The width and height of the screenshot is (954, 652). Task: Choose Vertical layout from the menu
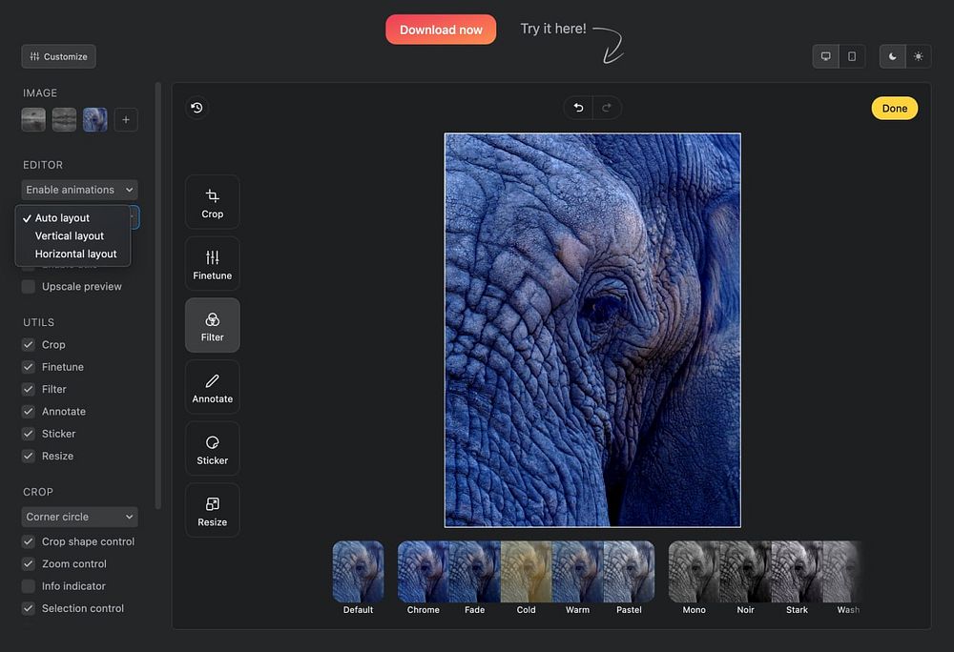coord(70,236)
